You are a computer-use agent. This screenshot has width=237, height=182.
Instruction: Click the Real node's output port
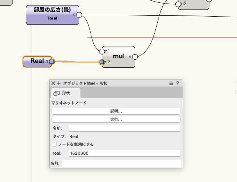click(52, 62)
